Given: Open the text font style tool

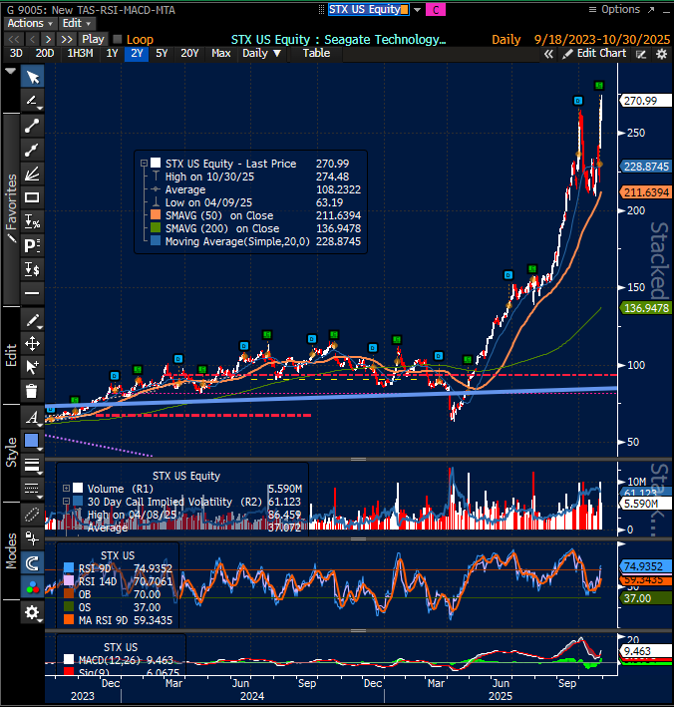Looking at the screenshot, I should click(33, 417).
